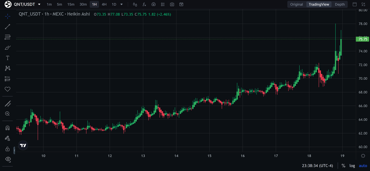Open the calendar go-to-date icon
The width and height of the screenshot is (370, 171).
[181, 5]
